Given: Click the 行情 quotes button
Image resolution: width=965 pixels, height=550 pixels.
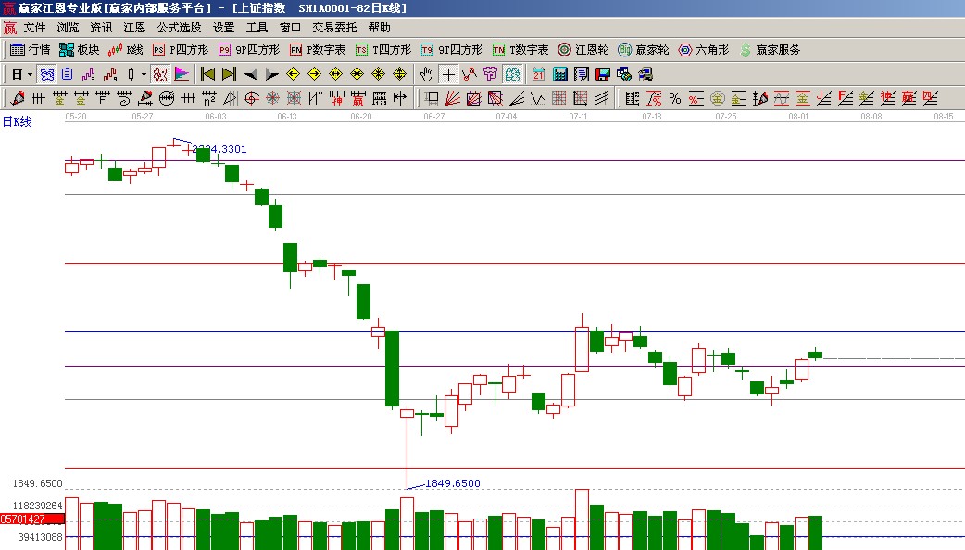Looking at the screenshot, I should pyautogui.click(x=30, y=50).
